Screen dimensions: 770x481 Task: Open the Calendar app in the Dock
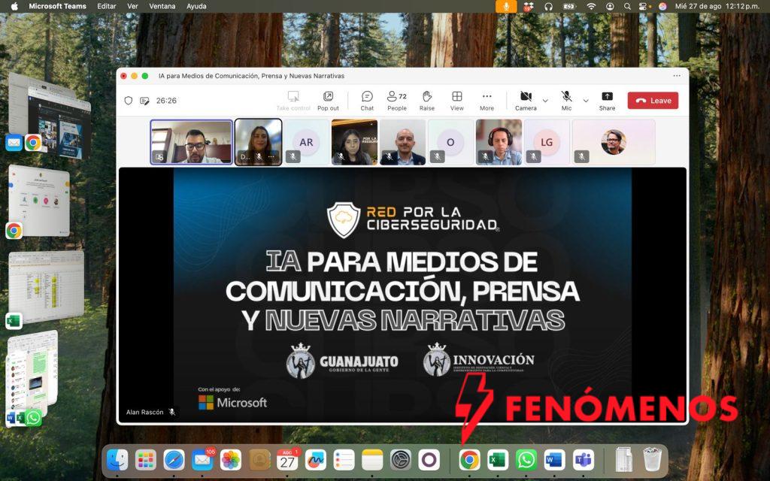(x=287, y=461)
